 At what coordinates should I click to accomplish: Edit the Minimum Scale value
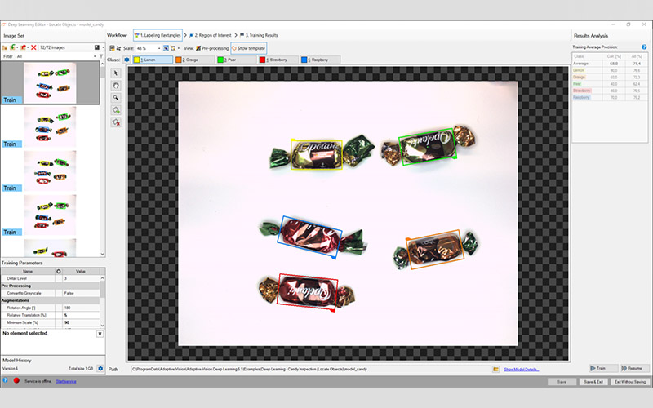coord(81,322)
